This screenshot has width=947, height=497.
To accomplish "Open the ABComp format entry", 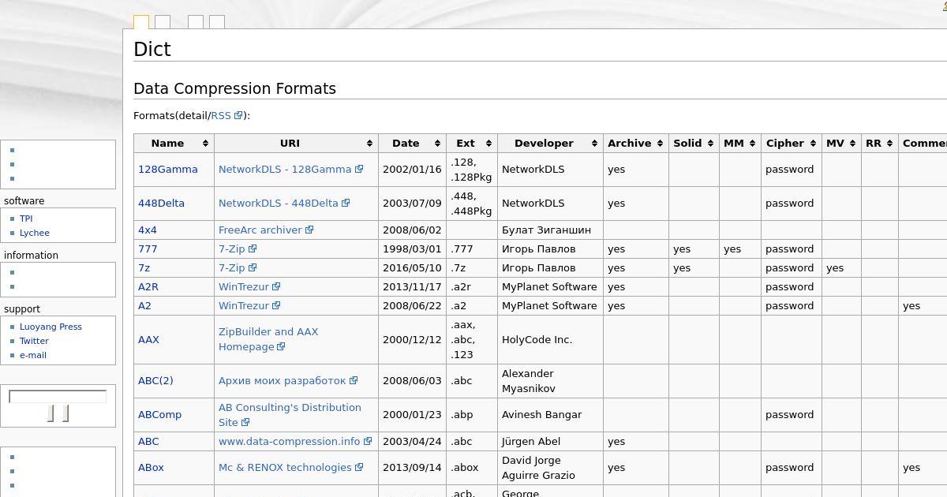I will pos(159,414).
